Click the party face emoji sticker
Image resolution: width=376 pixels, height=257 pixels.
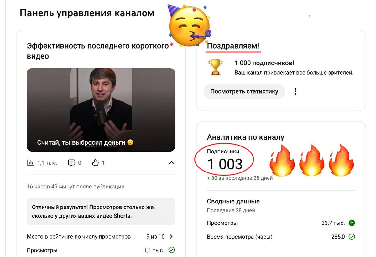[x=190, y=26]
